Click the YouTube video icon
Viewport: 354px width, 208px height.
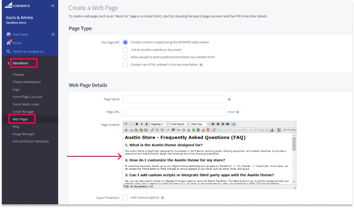[208, 130]
